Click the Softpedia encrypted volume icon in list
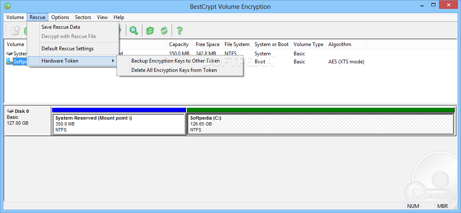Viewport: 461px width, 213px height. [9, 62]
